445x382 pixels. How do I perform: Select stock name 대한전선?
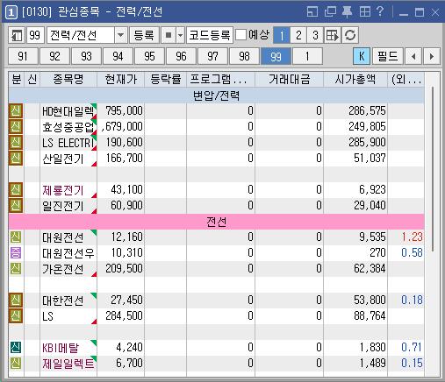(x=63, y=301)
